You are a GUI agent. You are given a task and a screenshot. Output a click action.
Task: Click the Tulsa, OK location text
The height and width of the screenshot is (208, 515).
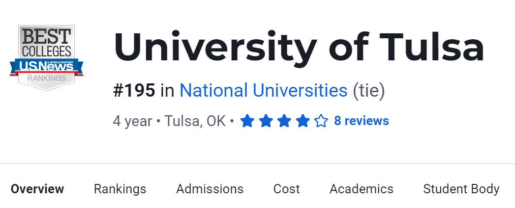pyautogui.click(x=195, y=121)
